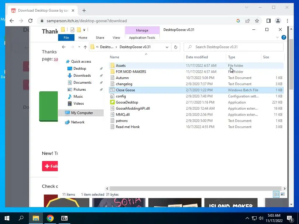The width and height of the screenshot is (299, 224).
Task: Switch to Large icons view layout
Action: tap(283, 194)
